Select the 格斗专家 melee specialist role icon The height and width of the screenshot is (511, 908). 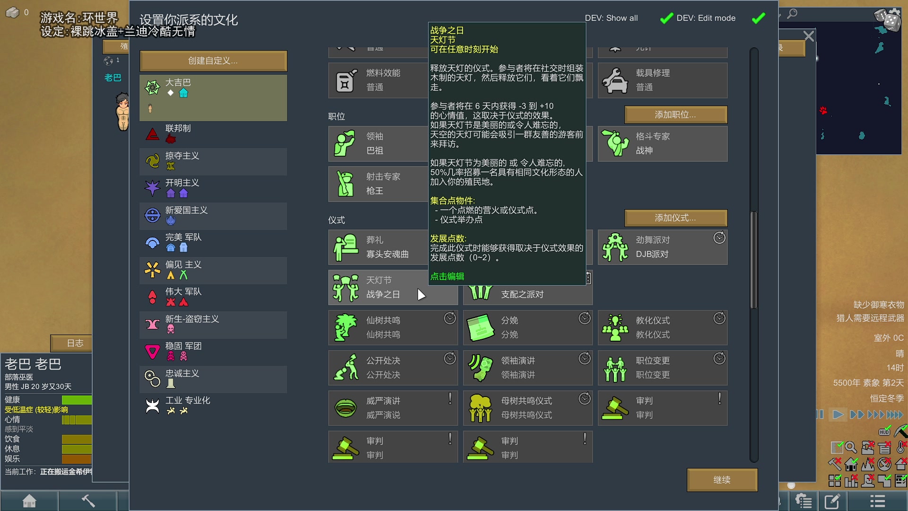[x=615, y=143]
